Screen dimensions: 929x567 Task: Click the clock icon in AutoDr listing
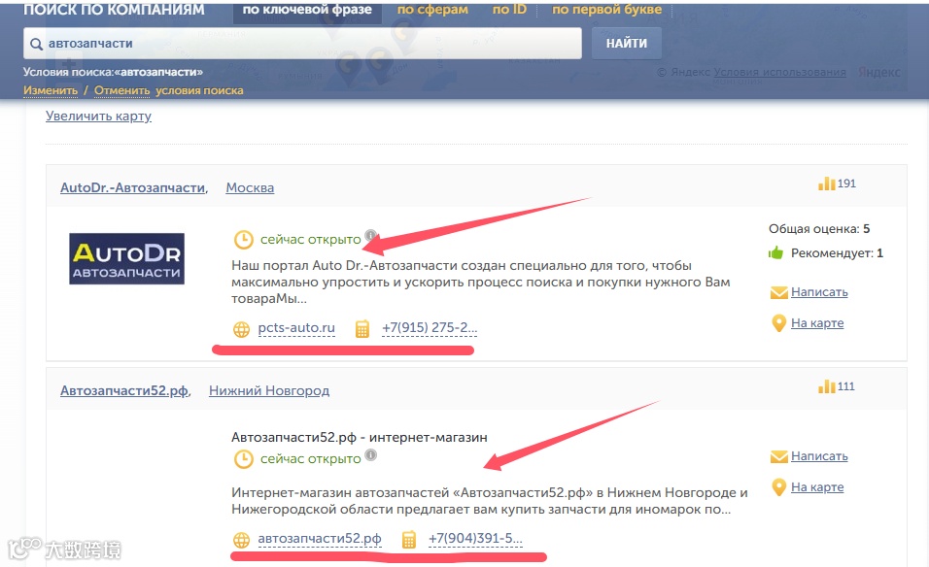click(x=244, y=240)
